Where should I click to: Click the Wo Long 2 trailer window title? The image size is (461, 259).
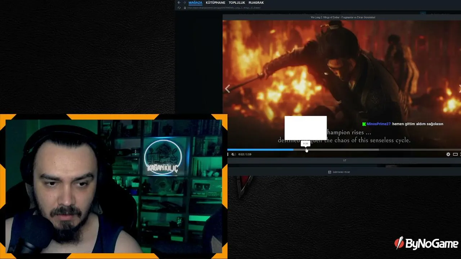343,17
